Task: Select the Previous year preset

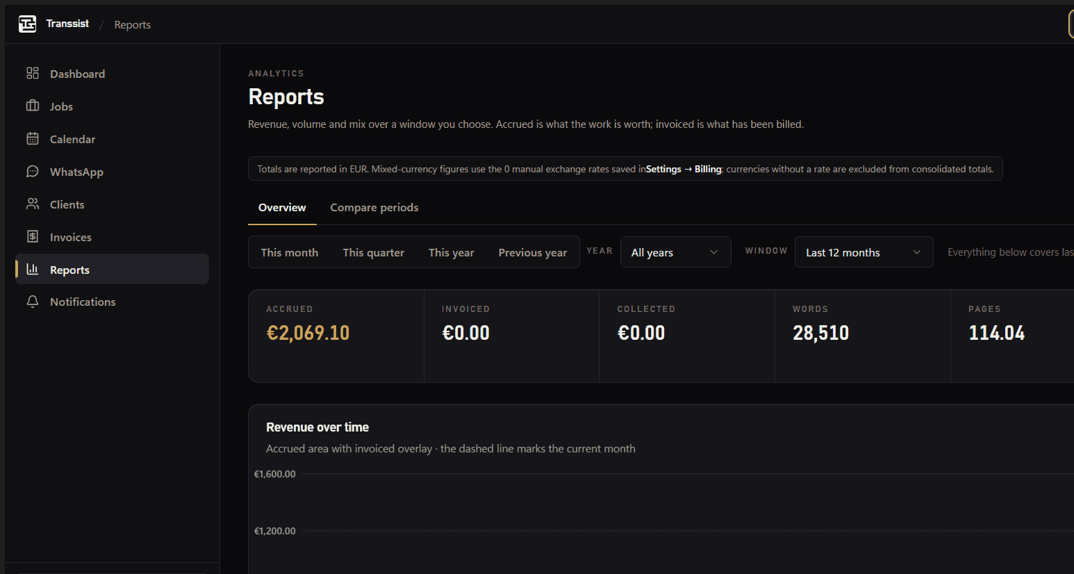Action: coord(533,253)
